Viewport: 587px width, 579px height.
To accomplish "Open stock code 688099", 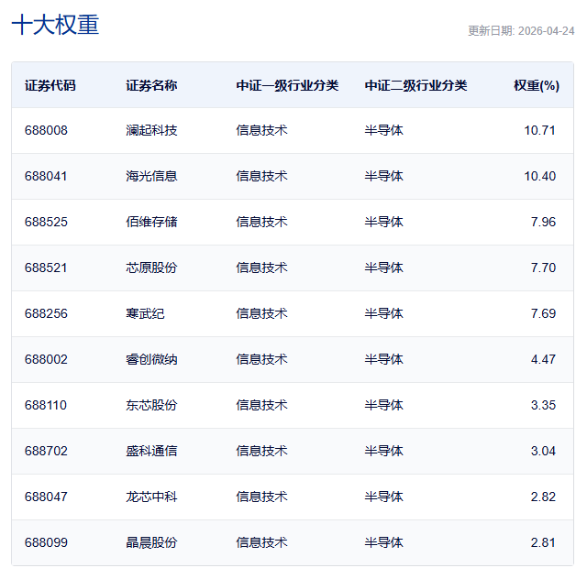I will coord(46,542).
